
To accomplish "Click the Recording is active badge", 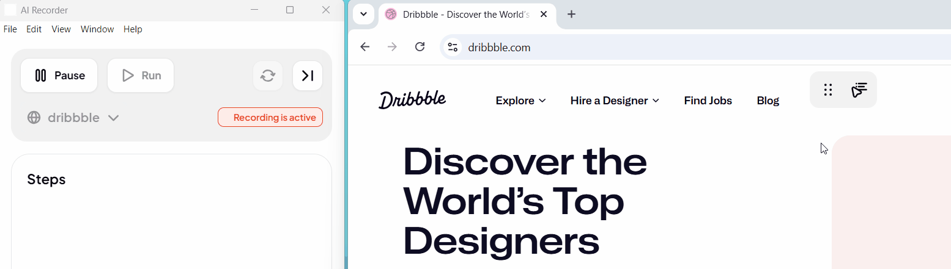I will coord(270,118).
